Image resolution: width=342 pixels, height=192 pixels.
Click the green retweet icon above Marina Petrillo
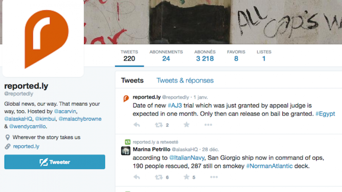tap(128, 142)
